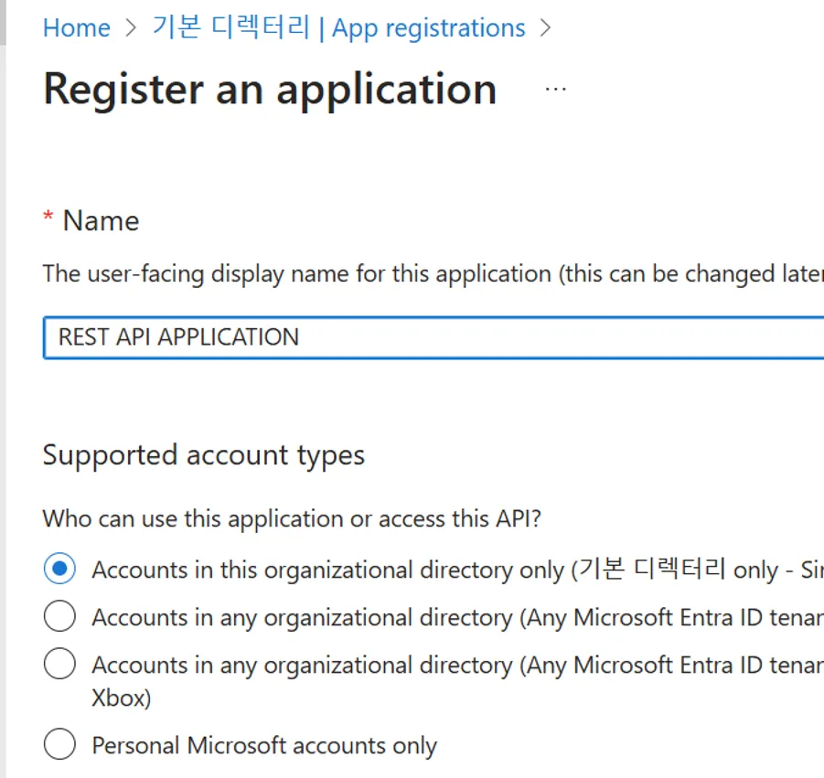The height and width of the screenshot is (778, 824).
Task: Select the 'this organizational directory only' radio button
Action: click(59, 570)
